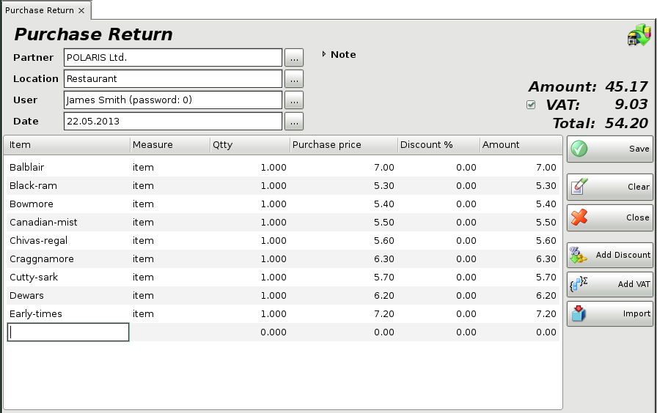The height and width of the screenshot is (413, 657).
Task: Click the Add VAT sigma icon
Action: coord(579,284)
